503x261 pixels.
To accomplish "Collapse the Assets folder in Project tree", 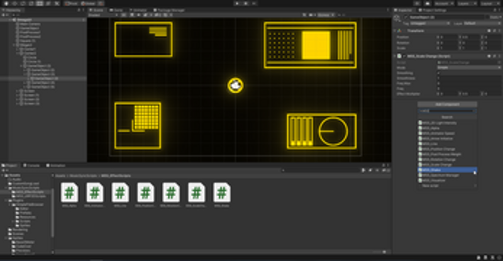I will (x=3, y=175).
